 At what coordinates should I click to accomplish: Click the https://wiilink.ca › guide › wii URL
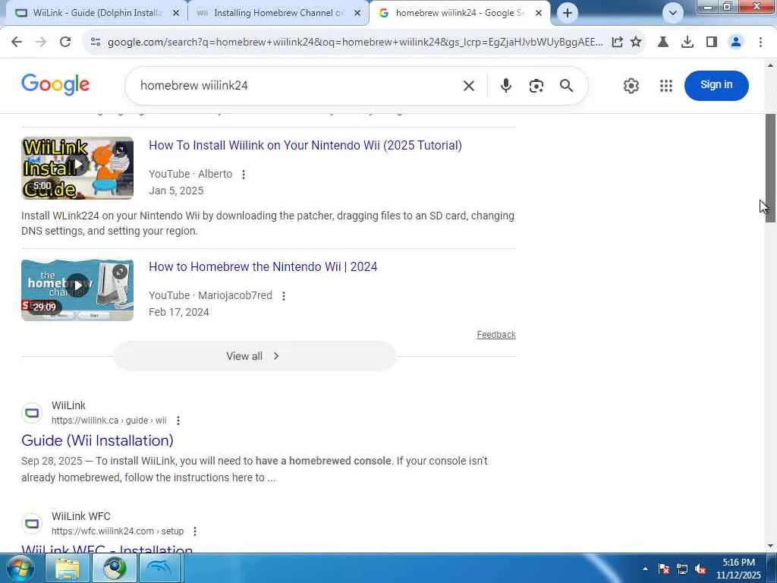(x=109, y=421)
